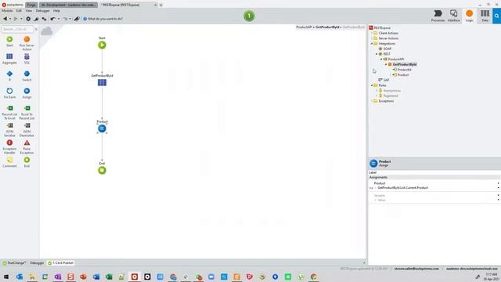Open the redo history dropdown arrow
This screenshot has width=501, height=282.
point(70,19)
